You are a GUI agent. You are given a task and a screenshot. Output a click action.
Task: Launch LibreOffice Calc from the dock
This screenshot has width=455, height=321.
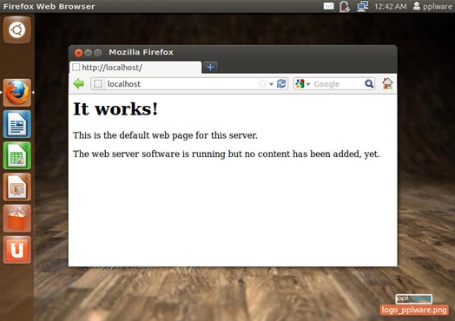(16, 155)
